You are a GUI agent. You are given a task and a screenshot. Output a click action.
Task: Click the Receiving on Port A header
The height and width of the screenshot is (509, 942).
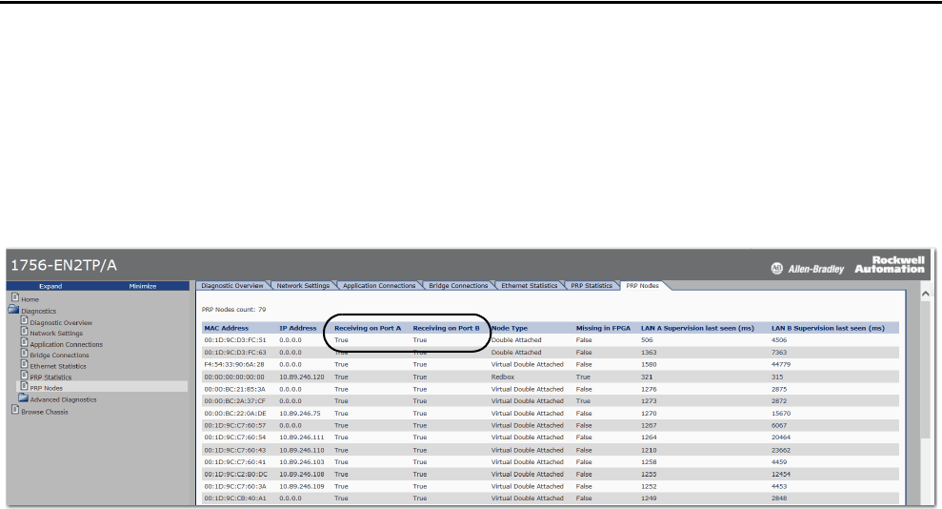coord(367,328)
